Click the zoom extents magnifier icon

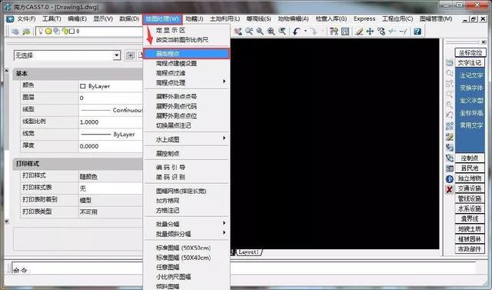[271, 31]
